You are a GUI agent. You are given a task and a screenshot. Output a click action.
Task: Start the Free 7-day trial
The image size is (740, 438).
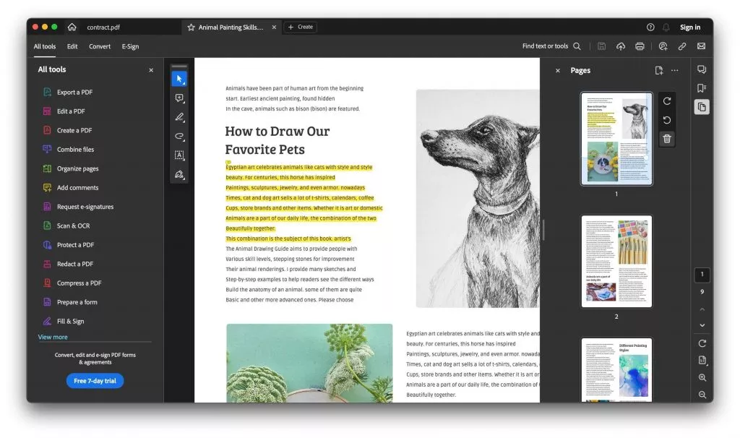pos(95,380)
